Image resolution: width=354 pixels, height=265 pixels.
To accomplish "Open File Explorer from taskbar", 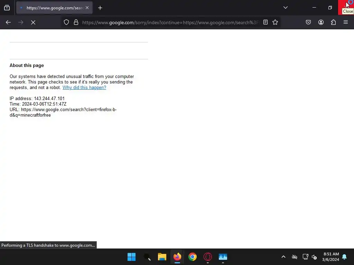I will [162, 257].
